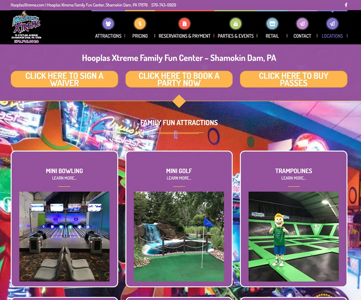Click the Parties & Events cake icon
This screenshot has width=361, height=300.
236,24
